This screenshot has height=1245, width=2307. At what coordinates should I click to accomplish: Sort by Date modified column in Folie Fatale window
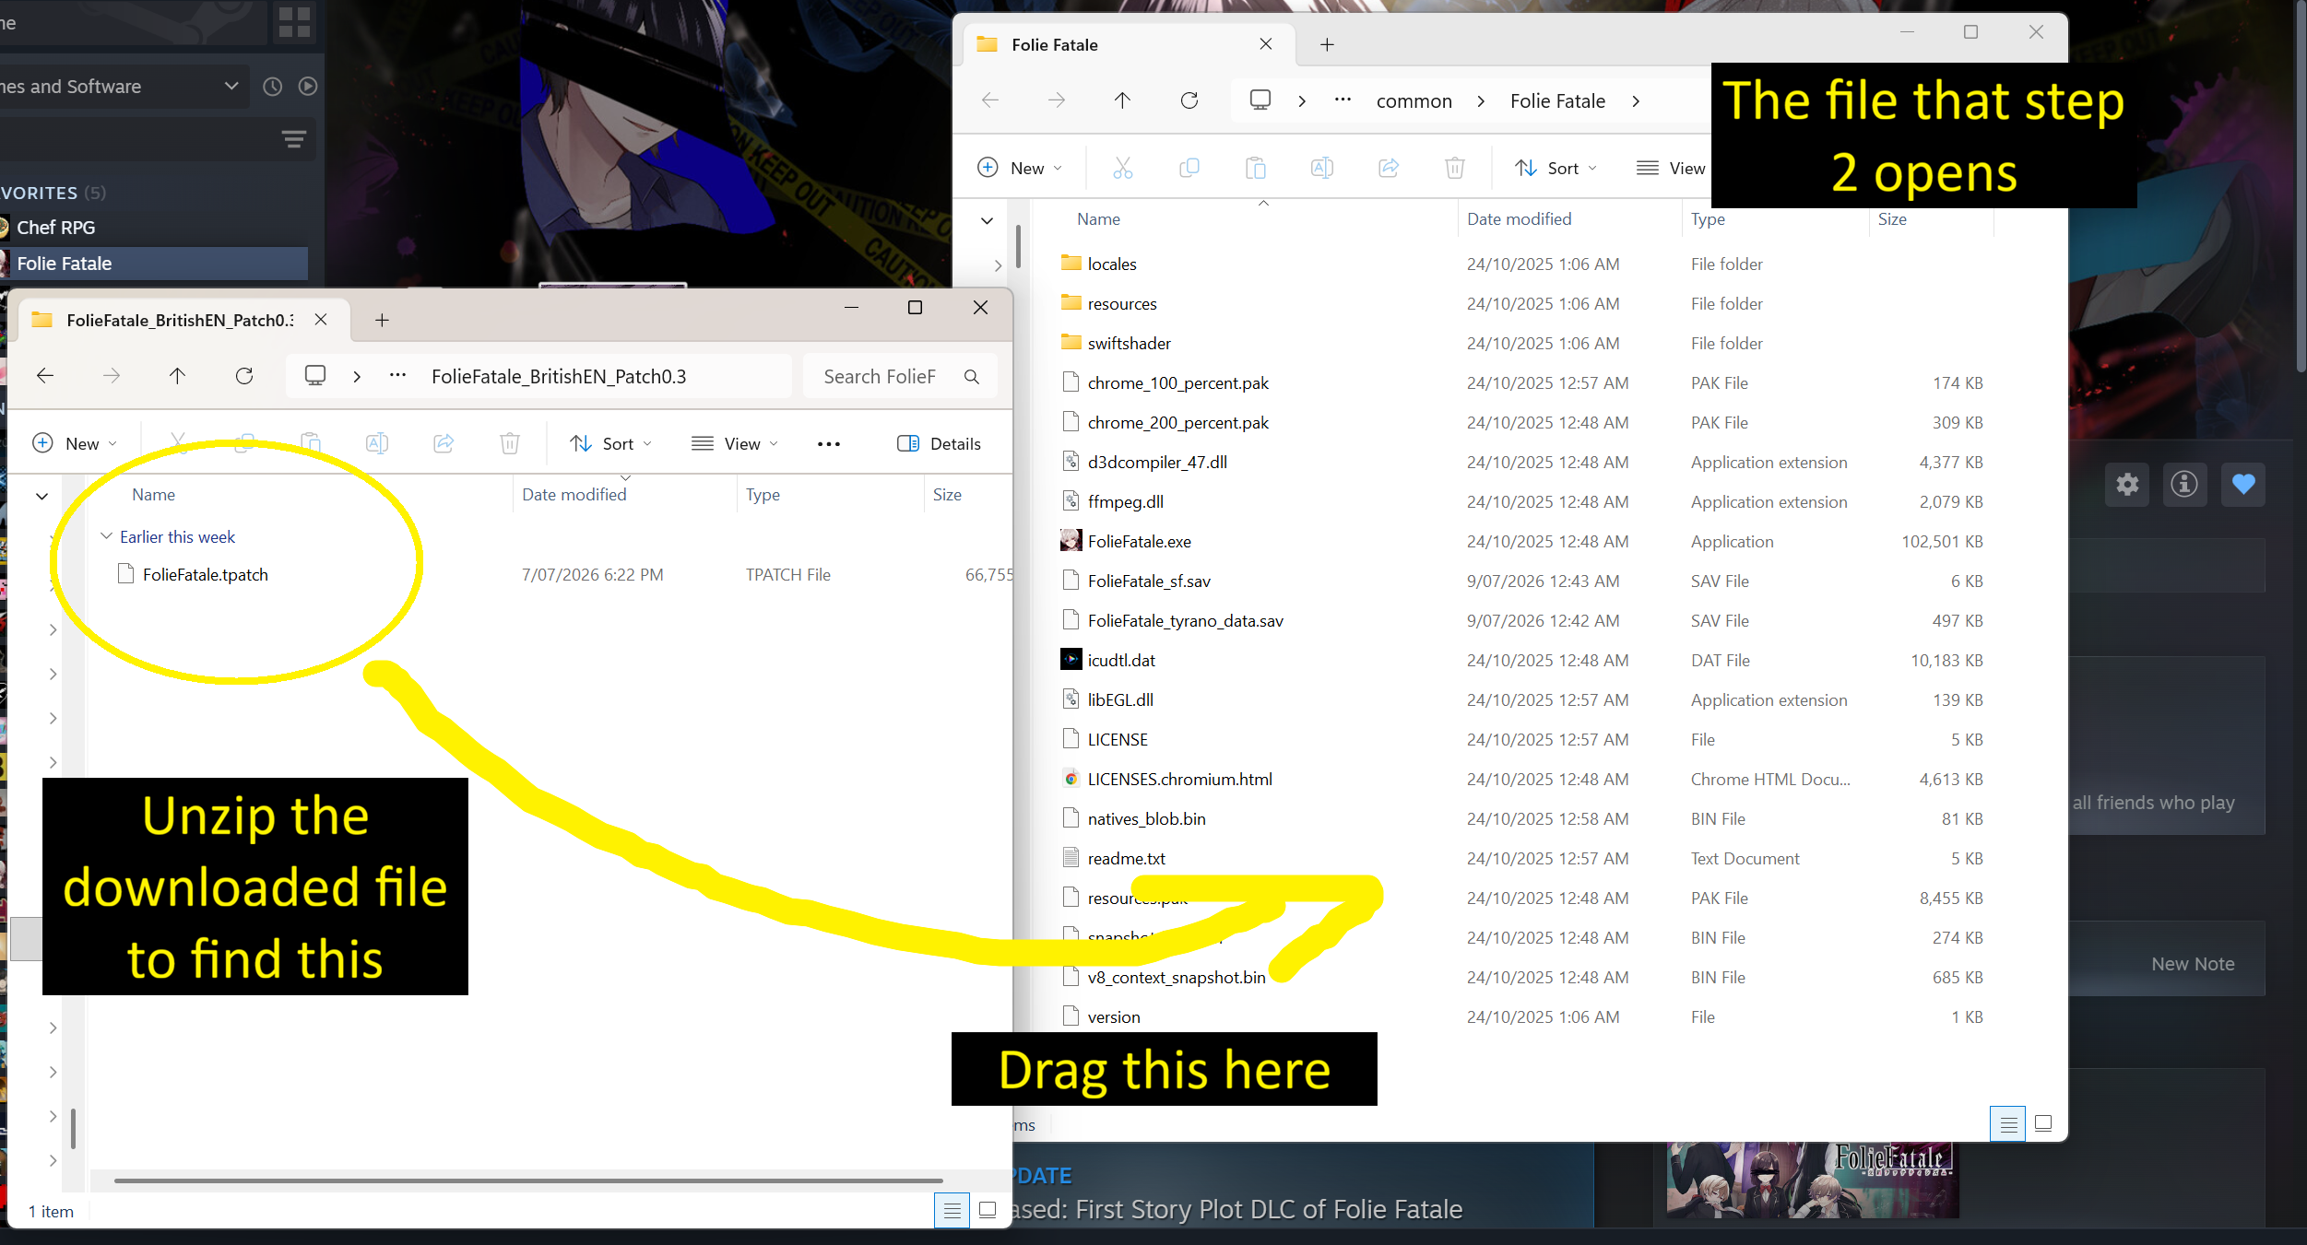point(1519,219)
